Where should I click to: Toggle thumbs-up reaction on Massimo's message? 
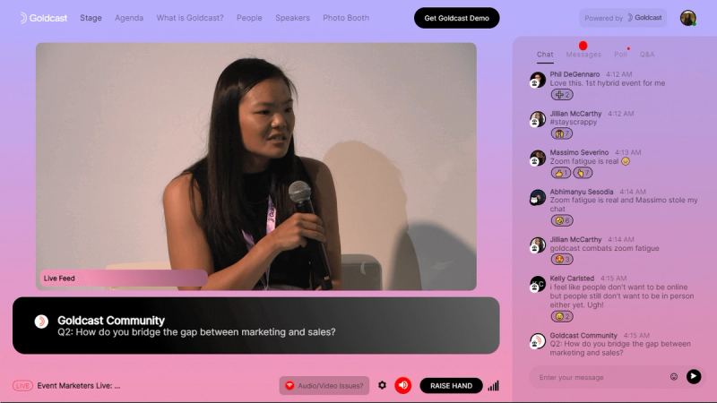[x=561, y=173]
